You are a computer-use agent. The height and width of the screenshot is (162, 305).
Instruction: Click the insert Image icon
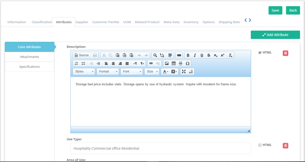(x=167, y=63)
